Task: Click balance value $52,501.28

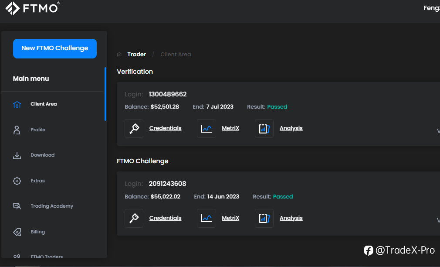Action: pyautogui.click(x=165, y=107)
